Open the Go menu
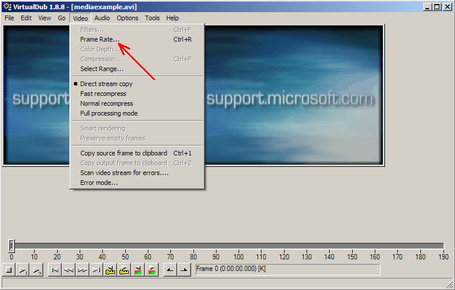The height and width of the screenshot is (290, 455). (62, 18)
